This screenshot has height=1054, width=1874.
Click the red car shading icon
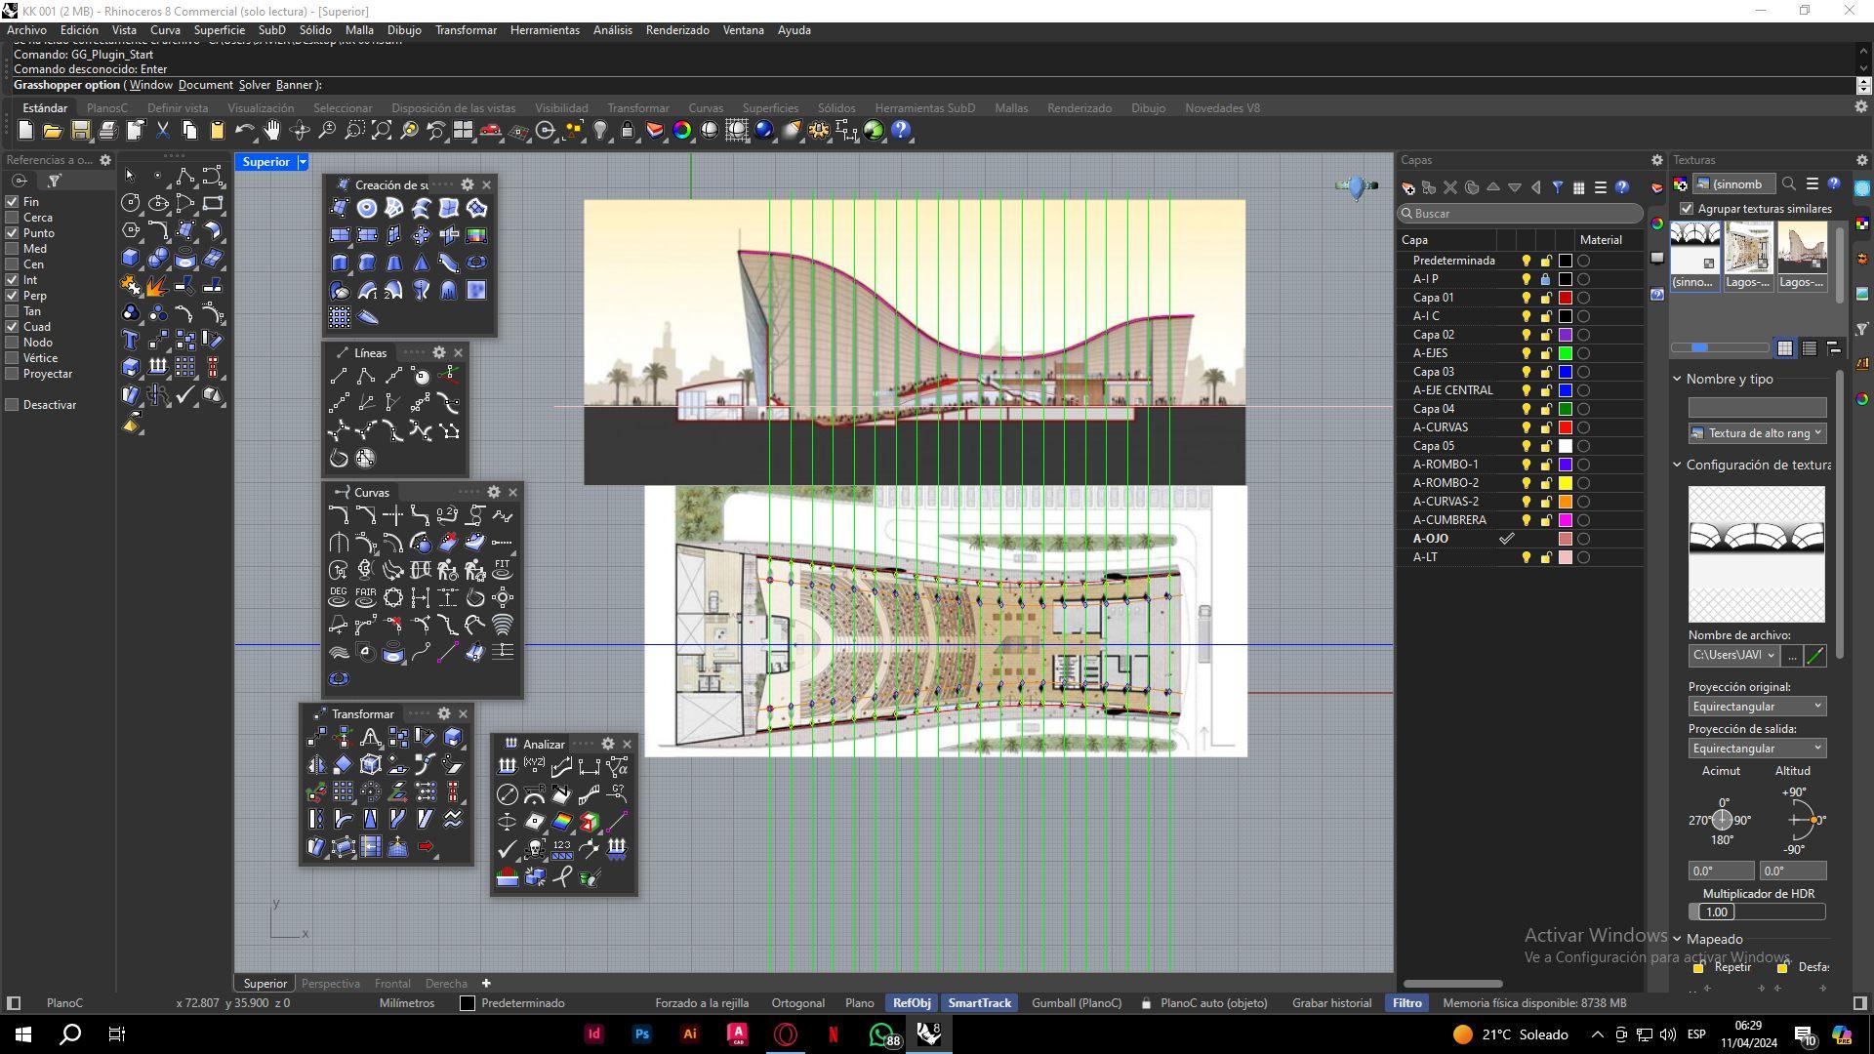click(x=491, y=130)
